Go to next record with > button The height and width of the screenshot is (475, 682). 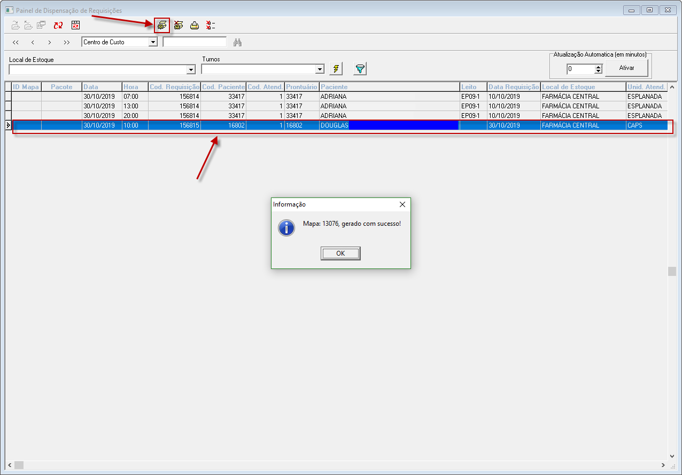(x=50, y=42)
